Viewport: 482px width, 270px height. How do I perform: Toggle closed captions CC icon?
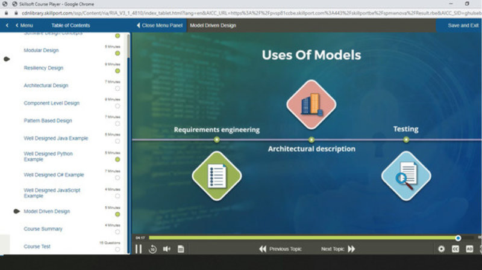(455, 249)
